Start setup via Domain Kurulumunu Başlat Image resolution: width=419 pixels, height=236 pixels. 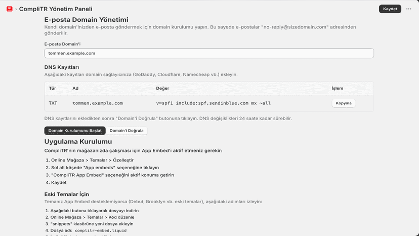(75, 131)
